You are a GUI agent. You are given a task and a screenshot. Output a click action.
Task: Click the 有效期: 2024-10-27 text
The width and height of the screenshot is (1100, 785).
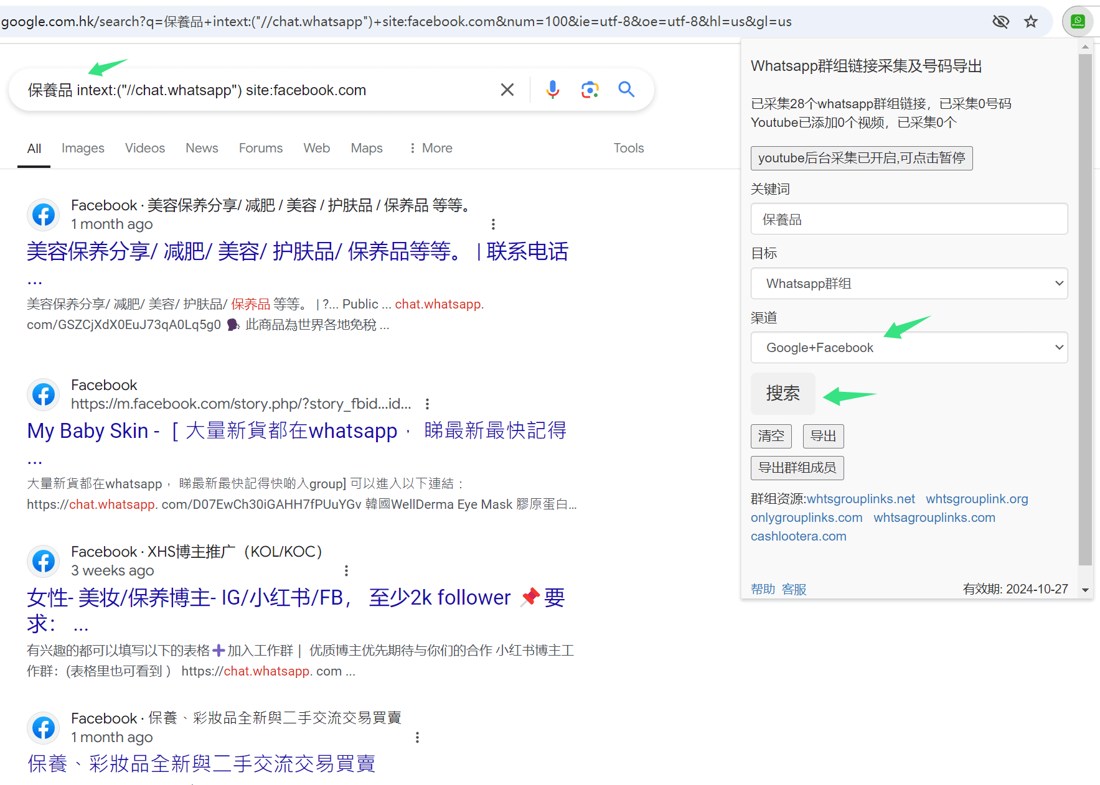click(x=1015, y=589)
